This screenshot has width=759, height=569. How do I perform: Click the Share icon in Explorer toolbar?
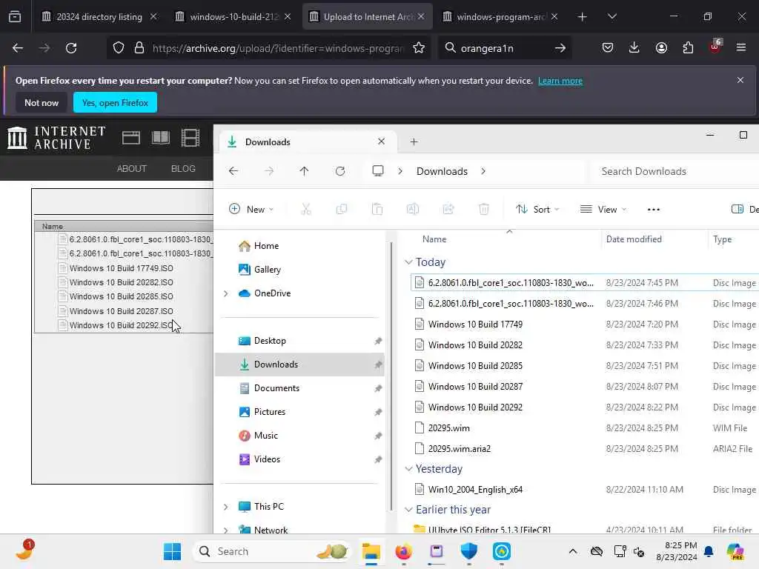tap(448, 209)
